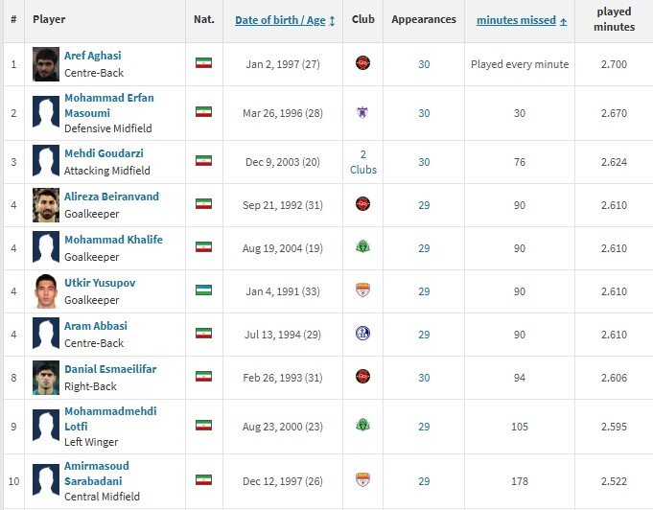Open Alireza Beiranvand's player profile link
653x510 pixels.
click(111, 197)
